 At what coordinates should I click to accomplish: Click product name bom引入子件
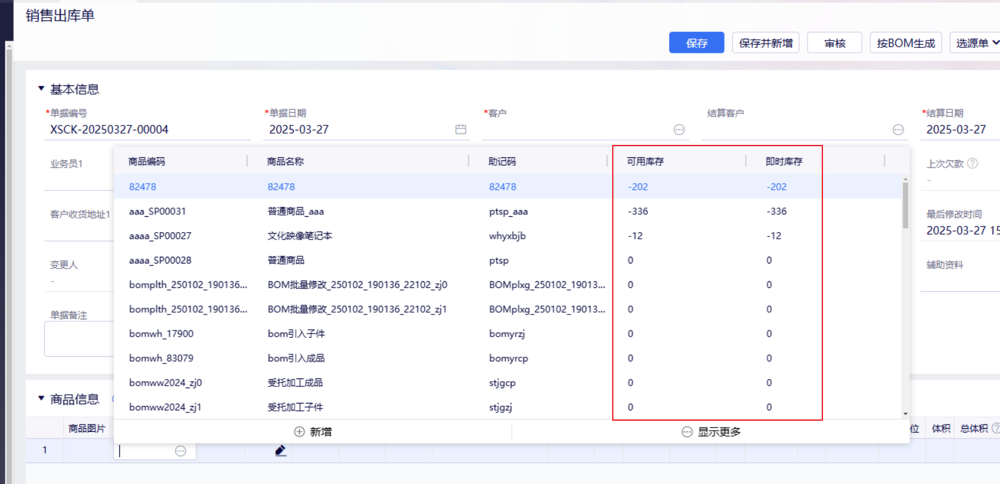296,334
